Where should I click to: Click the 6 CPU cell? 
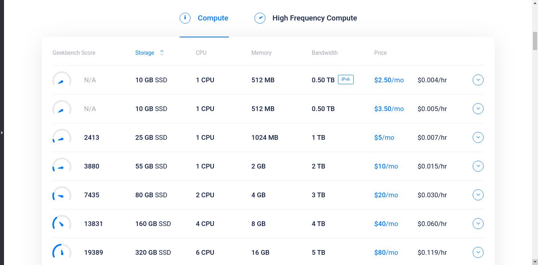tap(205, 252)
